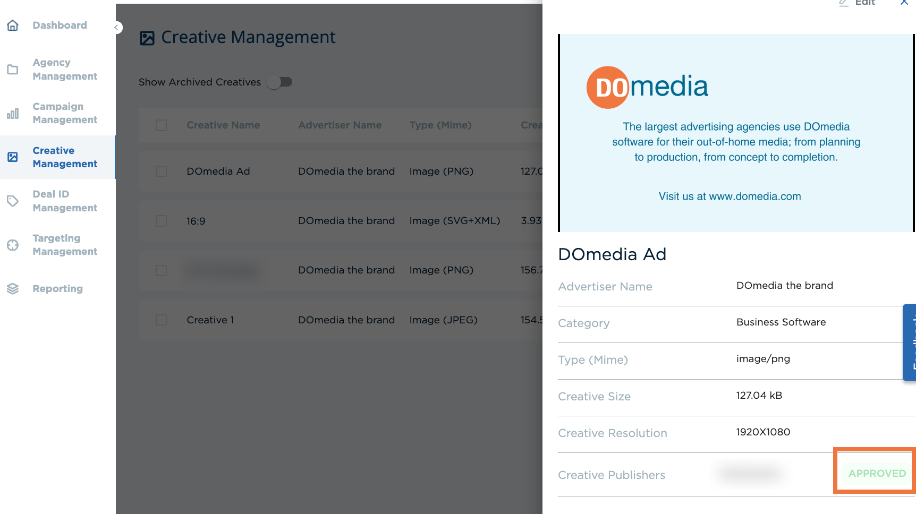Open Agency Management section
Image resolution: width=916 pixels, height=514 pixels.
(65, 70)
